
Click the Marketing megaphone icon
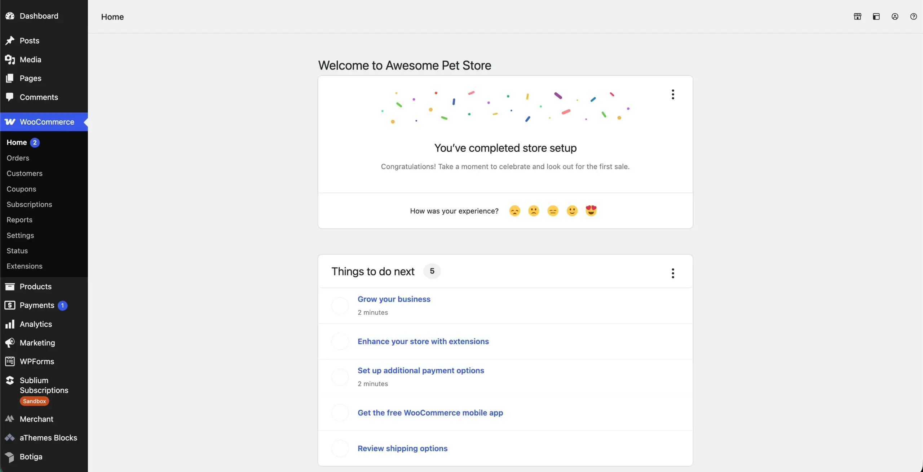pos(10,343)
